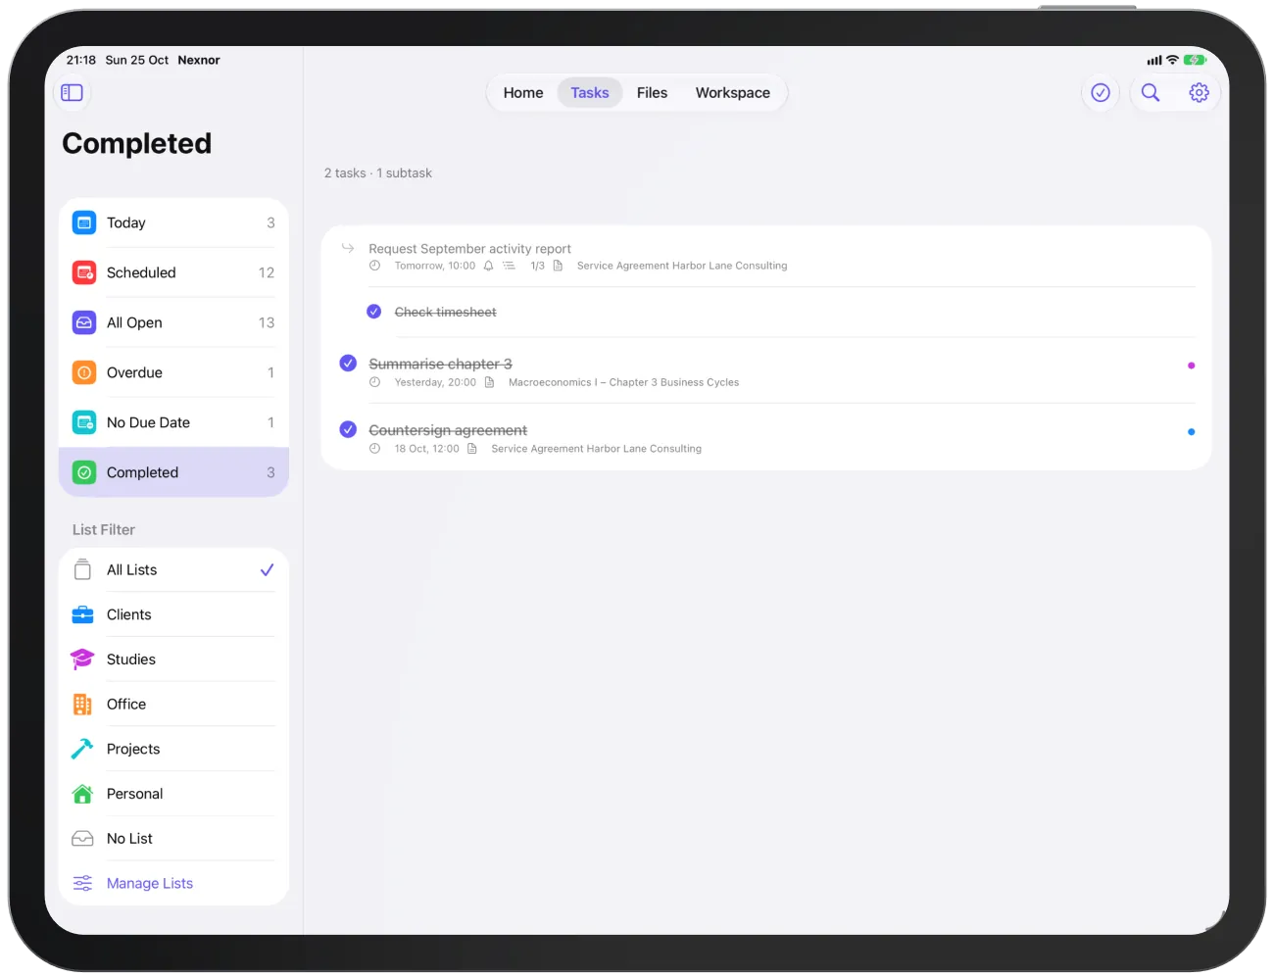This screenshot has width=1274, height=978.
Task: Open Service Agreement link under Countersign agreement
Action: (596, 449)
